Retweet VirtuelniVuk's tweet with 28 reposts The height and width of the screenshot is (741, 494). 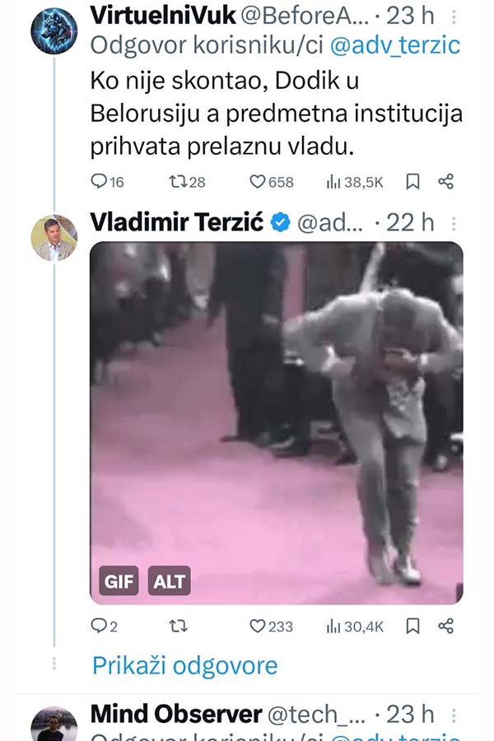pyautogui.click(x=187, y=181)
